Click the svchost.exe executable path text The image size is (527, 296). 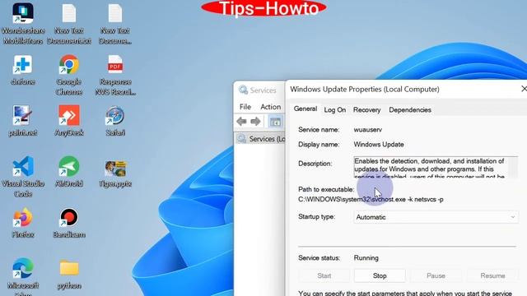(371, 199)
